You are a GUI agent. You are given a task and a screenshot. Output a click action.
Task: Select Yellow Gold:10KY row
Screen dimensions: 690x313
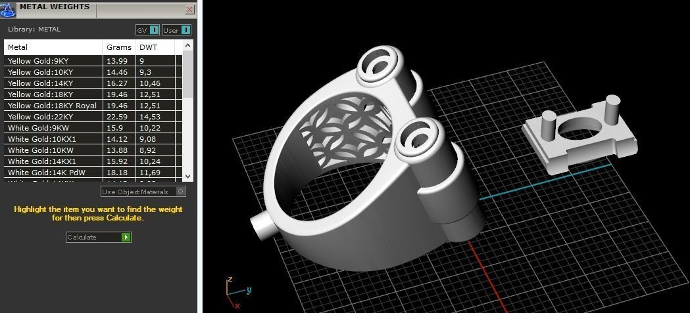(x=93, y=72)
